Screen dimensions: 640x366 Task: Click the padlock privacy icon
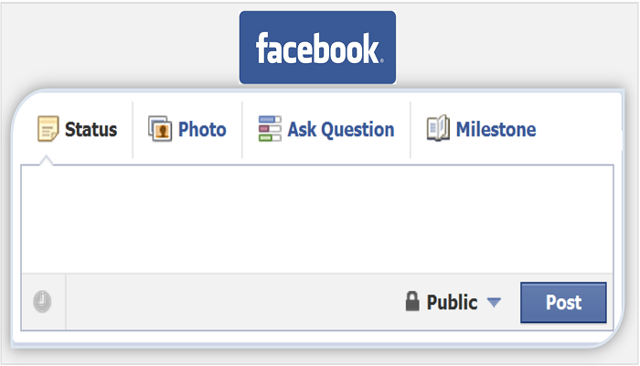(x=412, y=301)
